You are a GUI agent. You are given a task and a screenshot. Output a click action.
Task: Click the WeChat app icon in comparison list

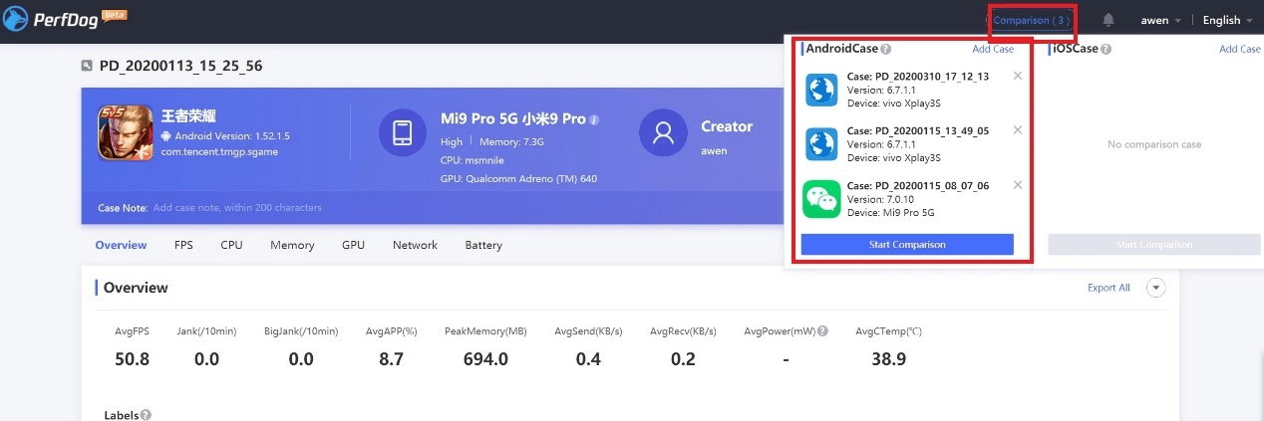tap(821, 198)
